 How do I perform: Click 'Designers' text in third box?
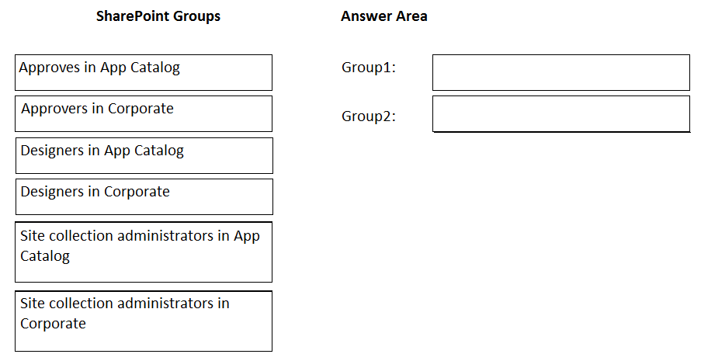click(x=52, y=151)
